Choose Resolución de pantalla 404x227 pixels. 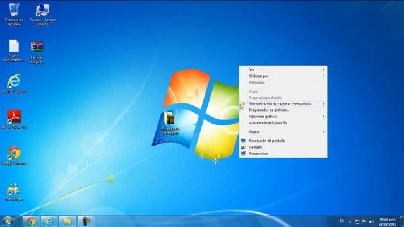(x=283, y=141)
